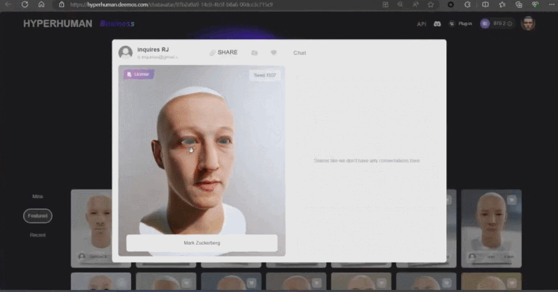
Task: Open user profile picture at top right
Action: tap(529, 23)
